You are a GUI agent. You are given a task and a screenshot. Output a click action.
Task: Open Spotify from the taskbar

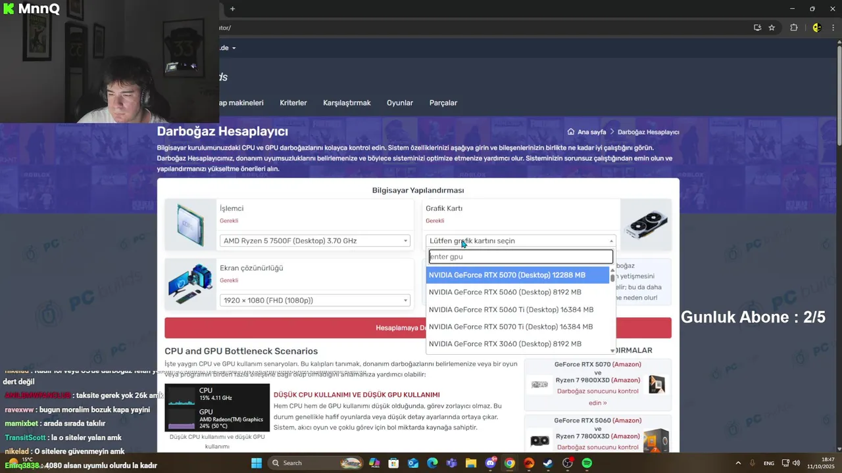click(x=587, y=463)
